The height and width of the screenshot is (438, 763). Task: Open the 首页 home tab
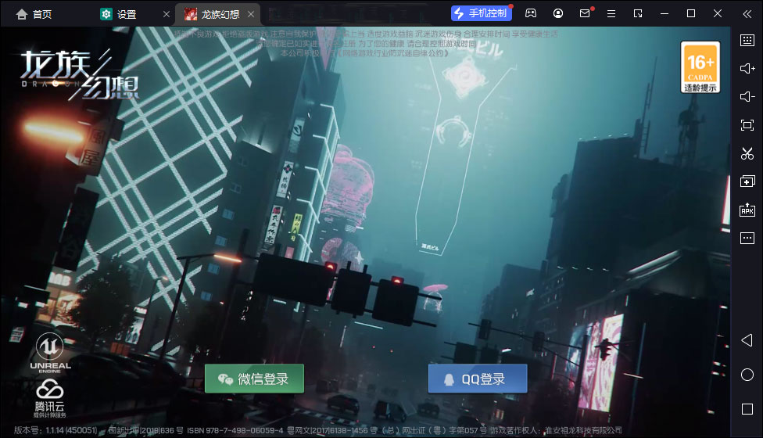pyautogui.click(x=34, y=14)
